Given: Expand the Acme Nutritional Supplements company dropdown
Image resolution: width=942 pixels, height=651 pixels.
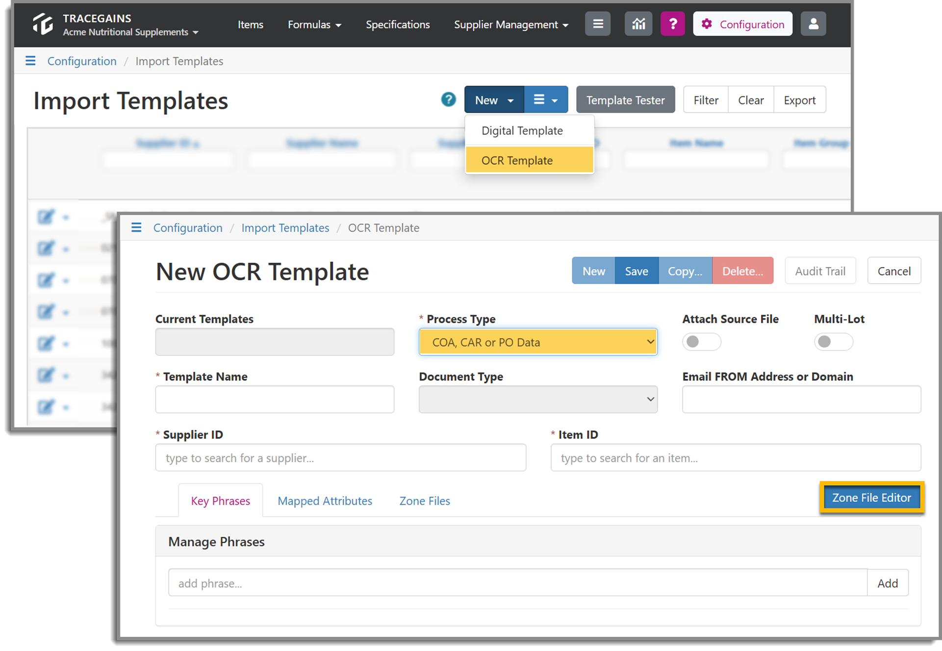Looking at the screenshot, I should (130, 32).
